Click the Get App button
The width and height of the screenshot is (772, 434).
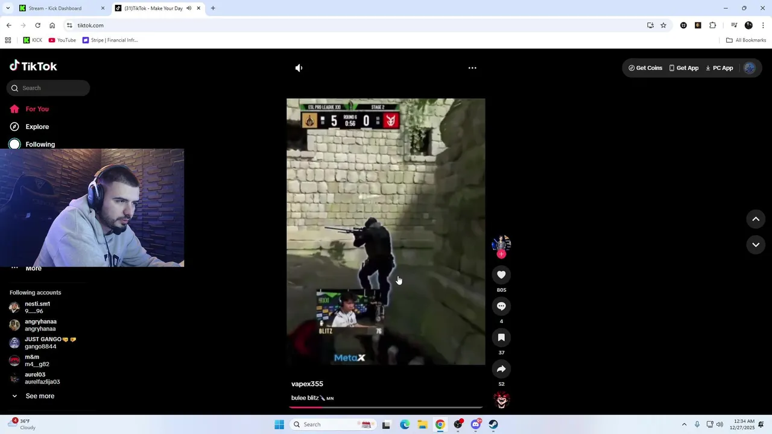pos(683,68)
